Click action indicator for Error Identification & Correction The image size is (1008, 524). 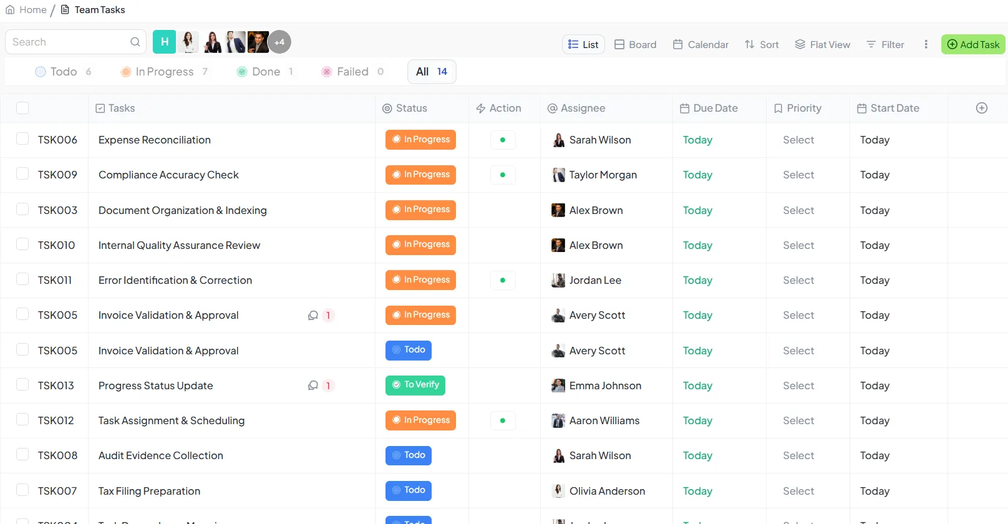(x=503, y=280)
